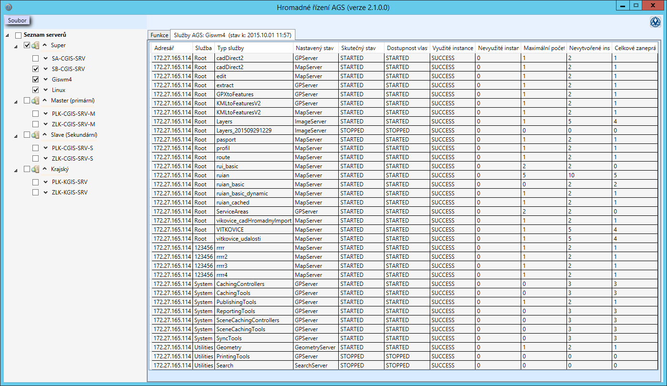667x386 pixels.
Task: Check the PLK-CGIS-SRV-M checkbox
Action: [35, 114]
